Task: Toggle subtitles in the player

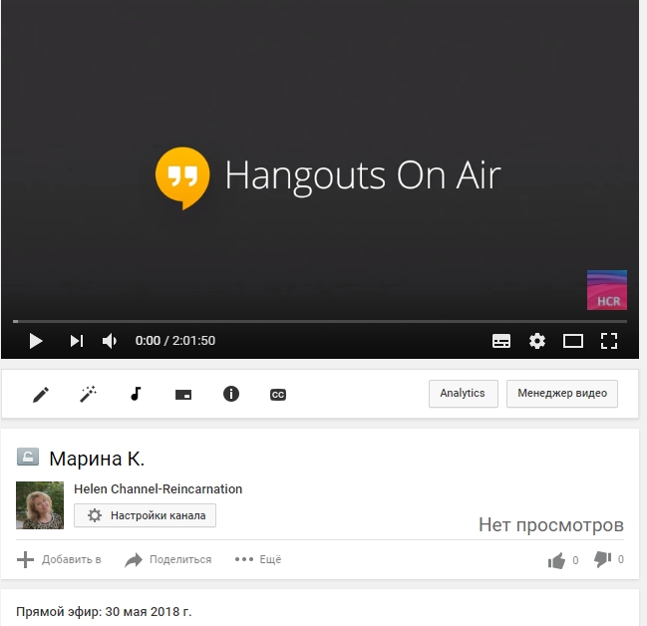Action: pos(501,341)
